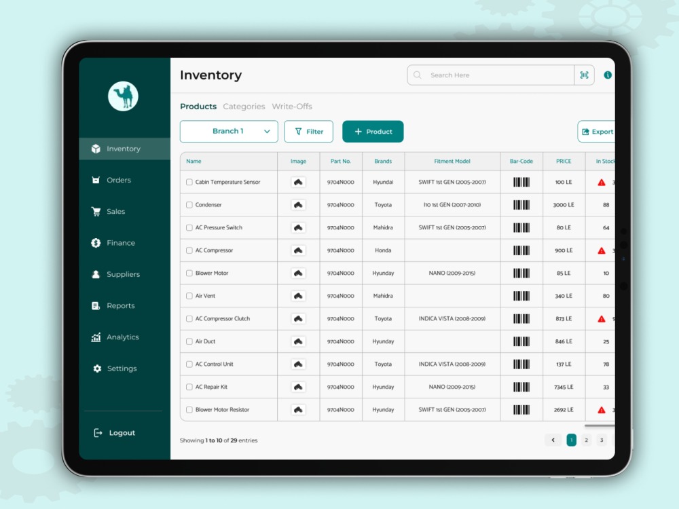Click the AC Pressure Switch barcode icon
679x509 pixels.
click(521, 227)
